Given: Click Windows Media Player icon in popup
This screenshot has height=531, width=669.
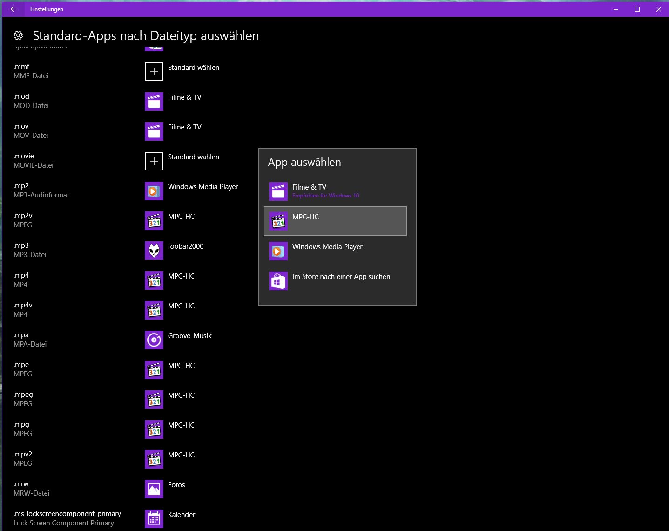Looking at the screenshot, I should [278, 251].
